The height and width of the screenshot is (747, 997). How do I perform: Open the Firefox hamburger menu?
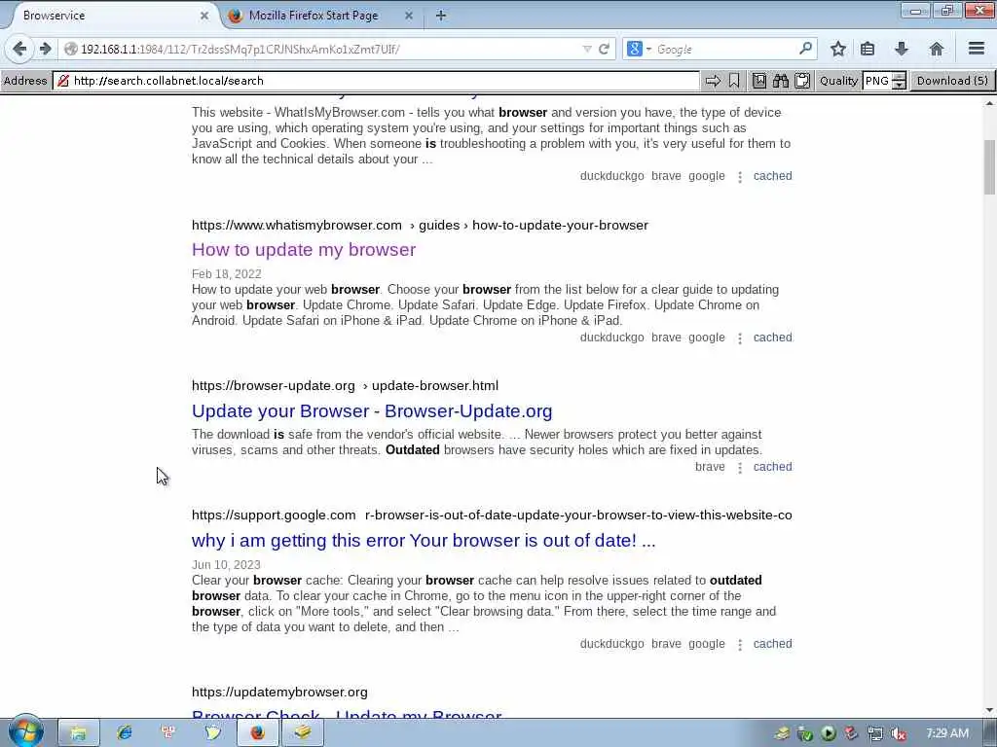pos(977,49)
